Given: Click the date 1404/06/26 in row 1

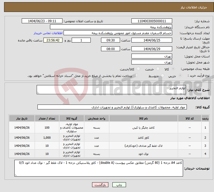Looking at the screenshot, I should click(x=22, y=128).
